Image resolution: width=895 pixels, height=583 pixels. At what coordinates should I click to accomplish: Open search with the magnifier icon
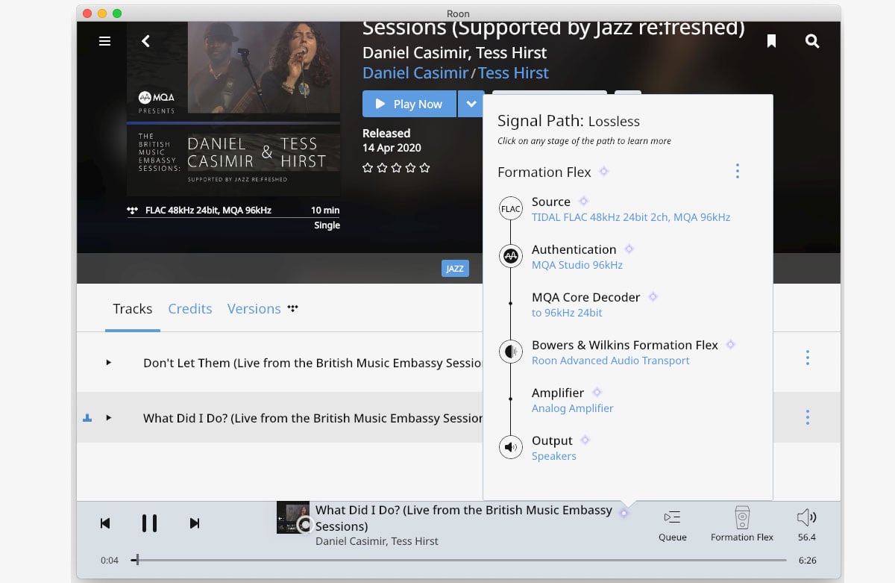point(812,41)
